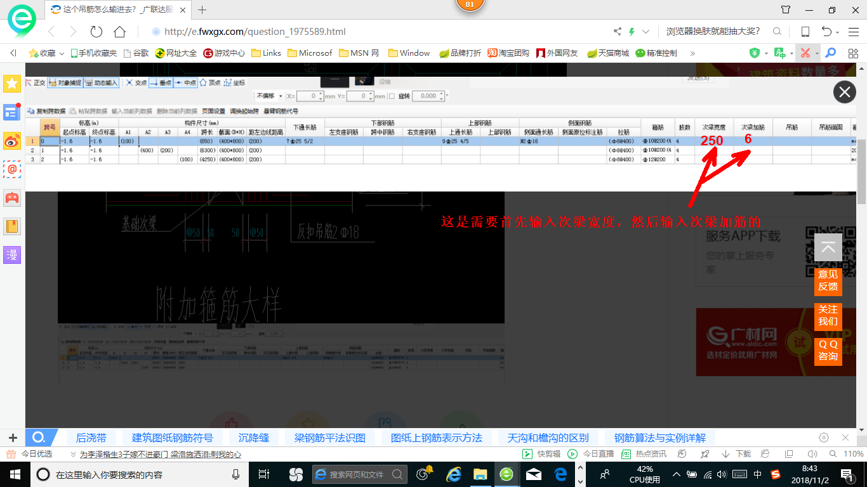Click the 今日直播 status bar item

[x=591, y=454]
